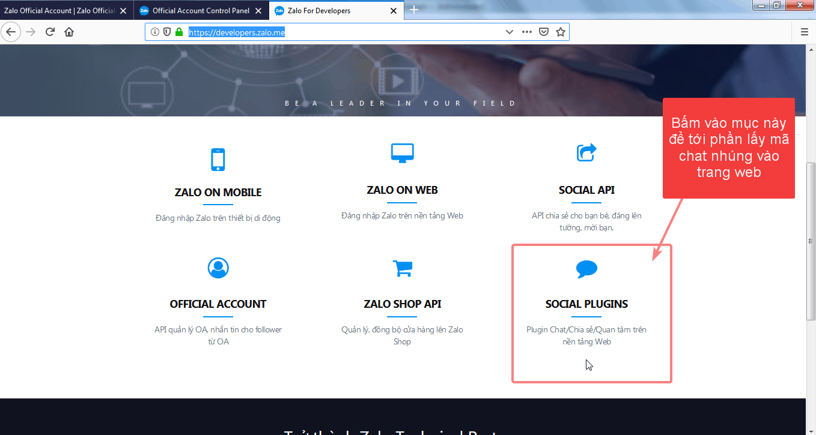Close the Zalo For Developers tab
The width and height of the screenshot is (816, 435).
pyautogui.click(x=394, y=11)
